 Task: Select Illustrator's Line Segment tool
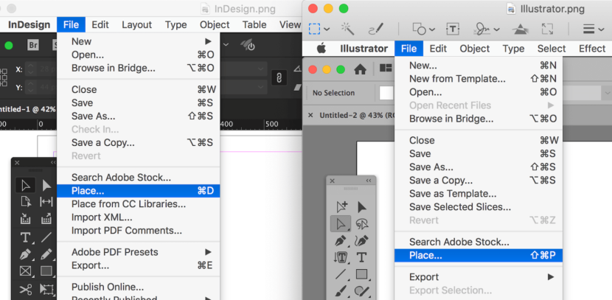(x=341, y=274)
